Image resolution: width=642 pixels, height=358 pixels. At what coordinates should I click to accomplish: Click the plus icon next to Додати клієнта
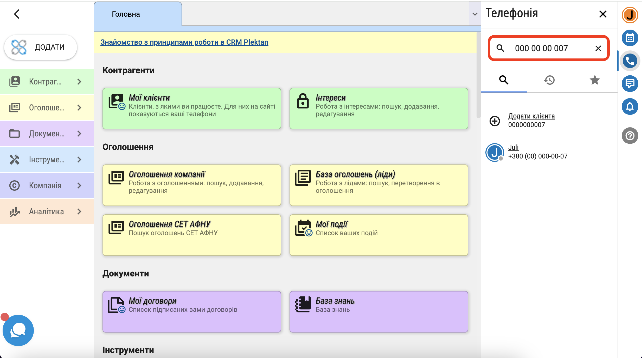(x=495, y=121)
